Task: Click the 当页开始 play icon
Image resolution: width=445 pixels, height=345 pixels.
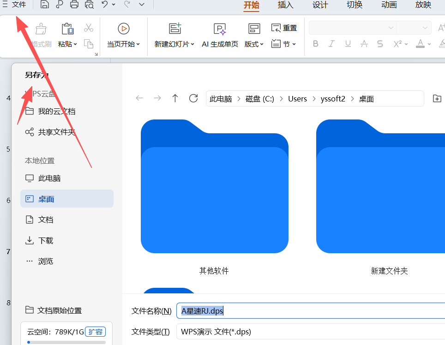Action: (123, 29)
